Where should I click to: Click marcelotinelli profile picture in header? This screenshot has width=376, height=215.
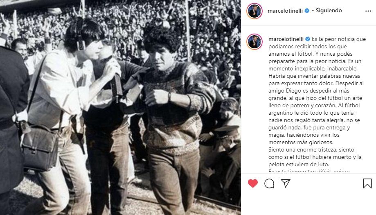254,11
